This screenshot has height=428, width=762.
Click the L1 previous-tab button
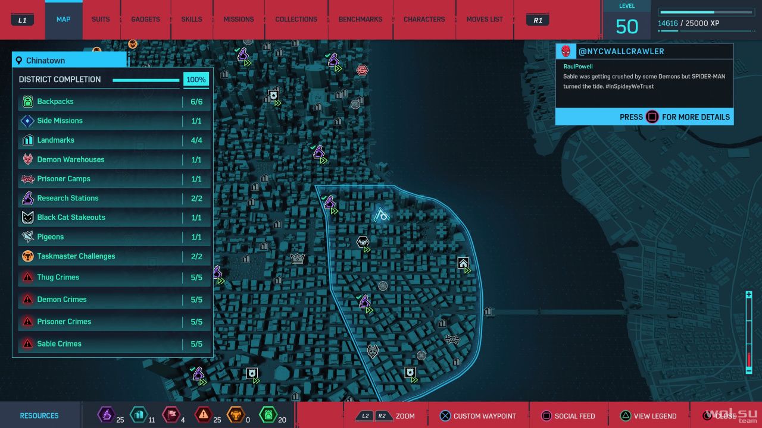[x=22, y=20]
